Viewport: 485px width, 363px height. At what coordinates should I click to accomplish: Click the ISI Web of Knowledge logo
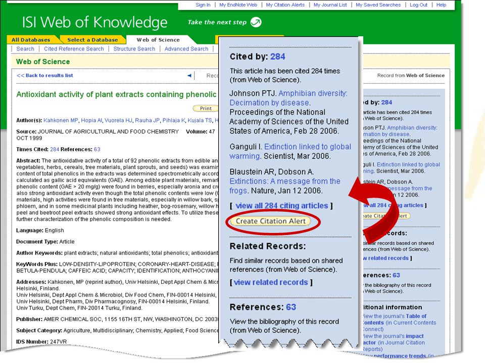[x=94, y=22]
